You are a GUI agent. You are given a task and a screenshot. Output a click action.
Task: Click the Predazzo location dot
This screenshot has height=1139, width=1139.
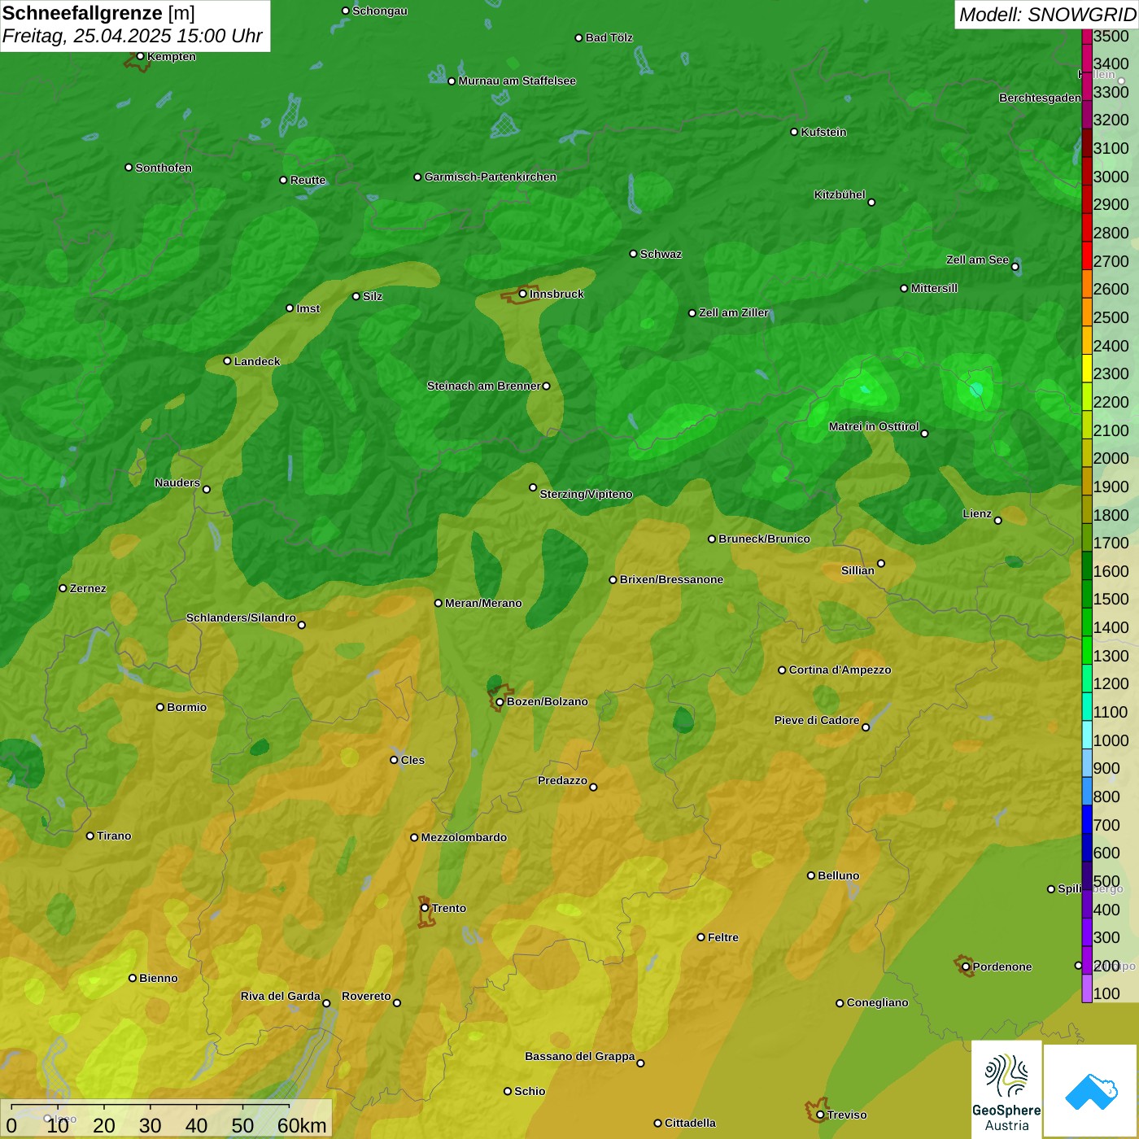(x=593, y=787)
